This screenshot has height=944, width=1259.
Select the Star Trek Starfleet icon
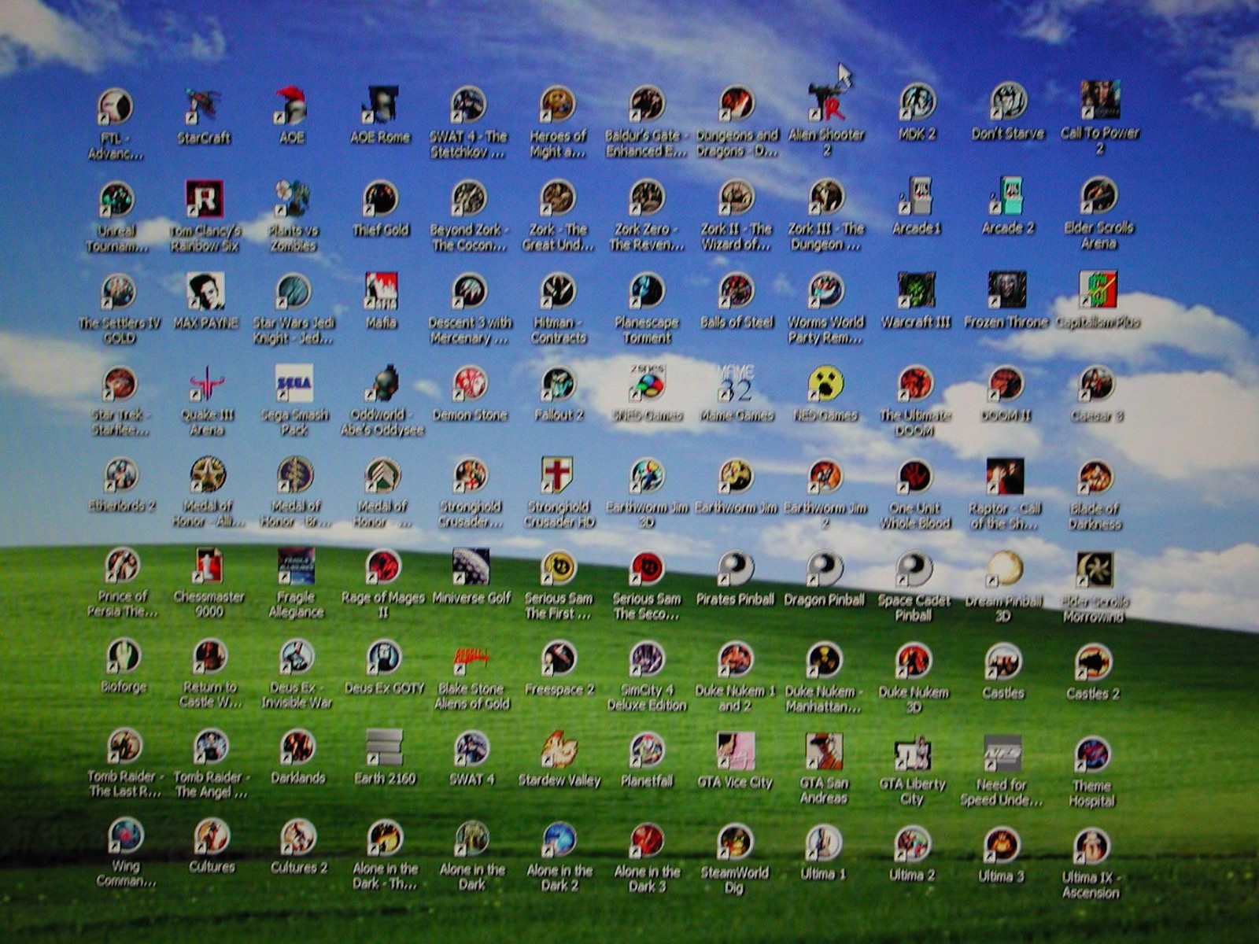pos(120,385)
